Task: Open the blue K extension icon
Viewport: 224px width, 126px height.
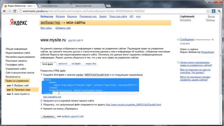Action: pos(213,11)
